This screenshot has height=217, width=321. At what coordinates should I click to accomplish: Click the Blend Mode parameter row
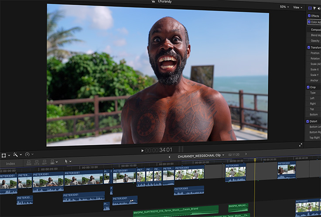[314, 35]
